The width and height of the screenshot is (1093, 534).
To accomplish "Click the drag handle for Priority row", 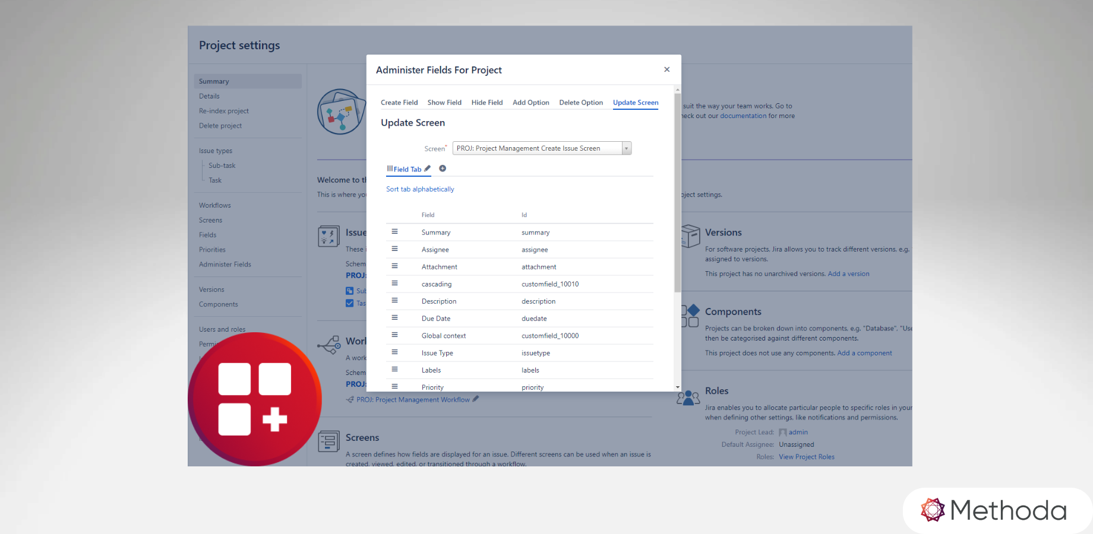I will [394, 387].
